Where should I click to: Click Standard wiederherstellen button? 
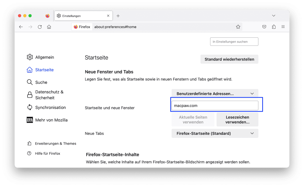coord(229,59)
